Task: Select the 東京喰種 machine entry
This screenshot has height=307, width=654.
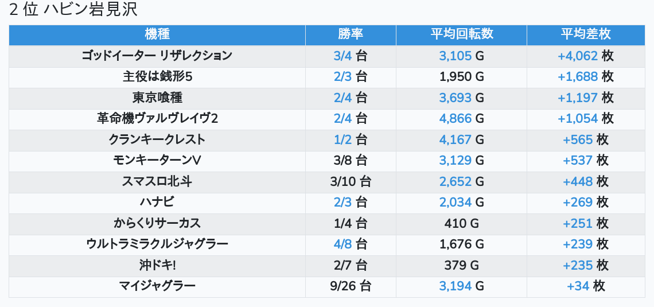Action: coord(157,98)
